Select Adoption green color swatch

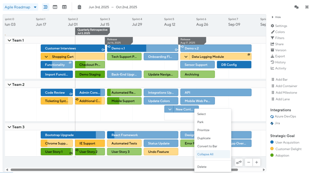click(x=272, y=155)
